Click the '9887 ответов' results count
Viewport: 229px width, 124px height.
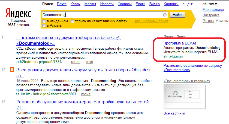[19, 25]
